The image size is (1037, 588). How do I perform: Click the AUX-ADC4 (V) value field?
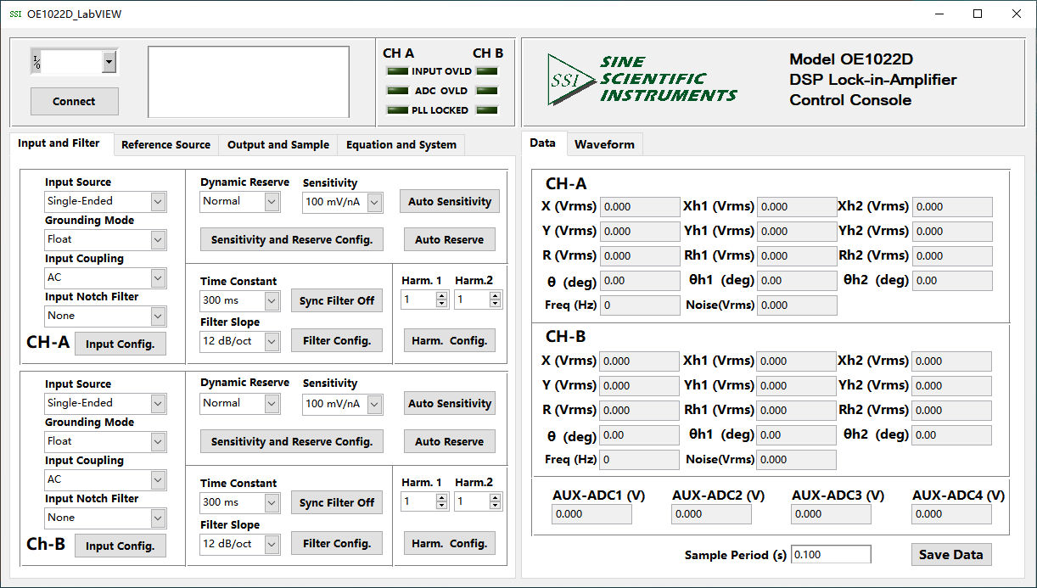tap(952, 514)
